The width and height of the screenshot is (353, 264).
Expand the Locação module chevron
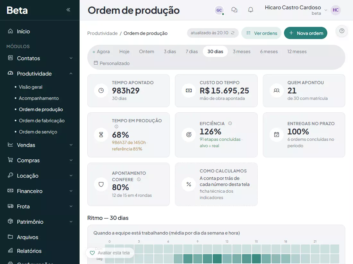point(71,176)
